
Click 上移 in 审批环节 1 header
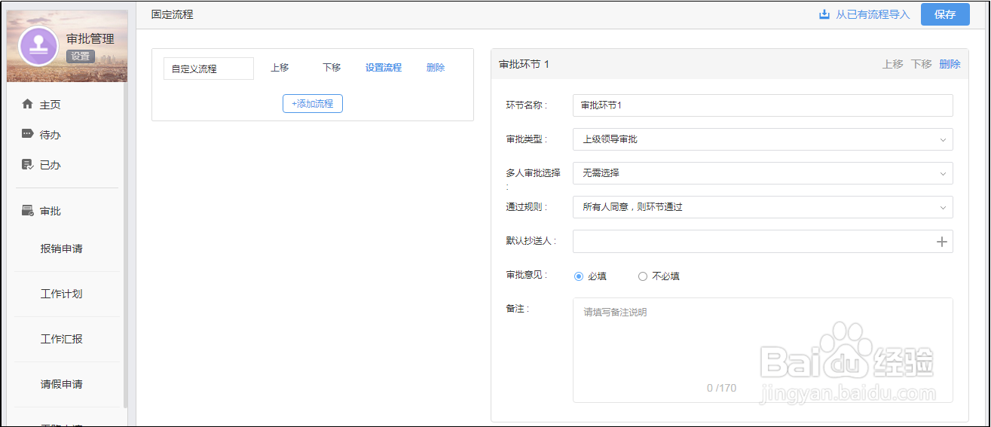tap(893, 64)
